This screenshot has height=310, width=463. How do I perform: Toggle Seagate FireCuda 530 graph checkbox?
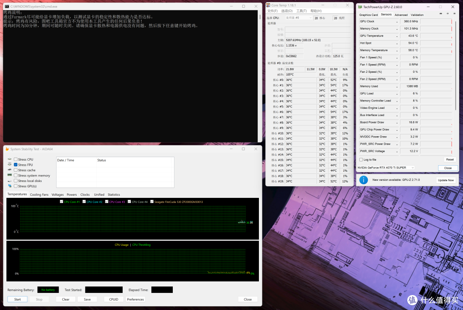(152, 201)
